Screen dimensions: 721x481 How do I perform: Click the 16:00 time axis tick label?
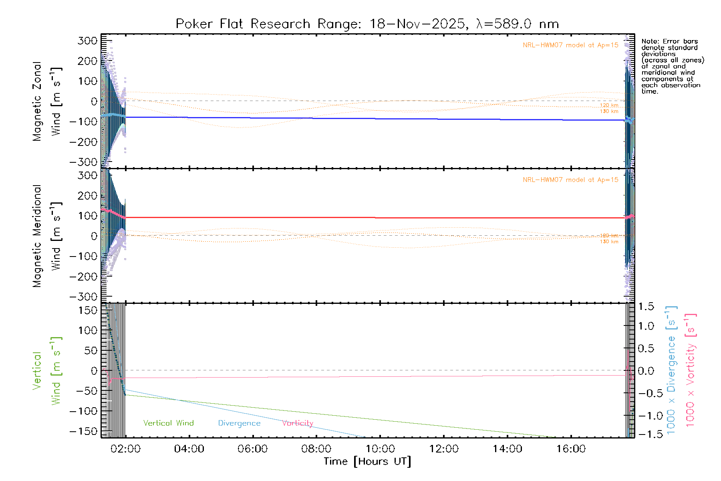(x=571, y=449)
